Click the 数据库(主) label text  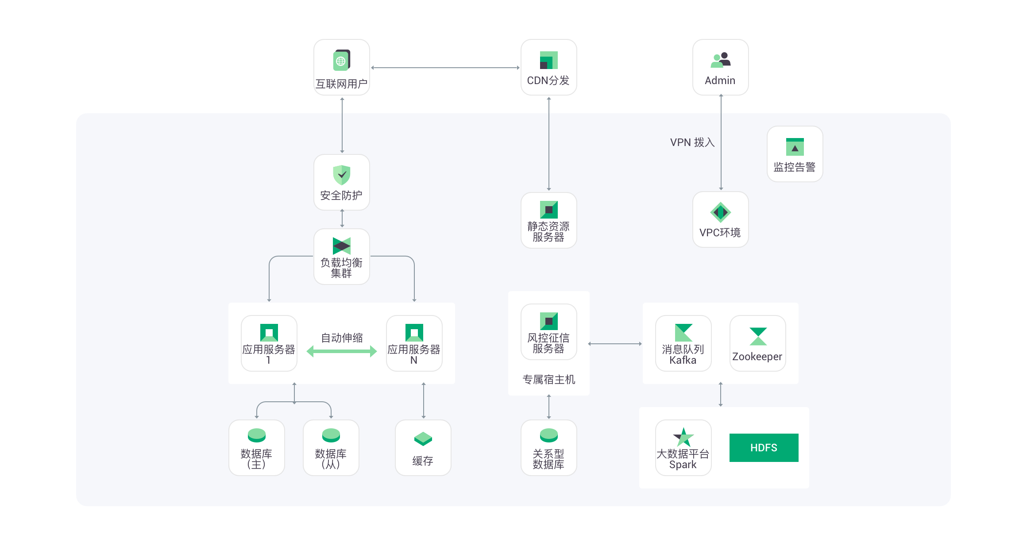tap(256, 459)
